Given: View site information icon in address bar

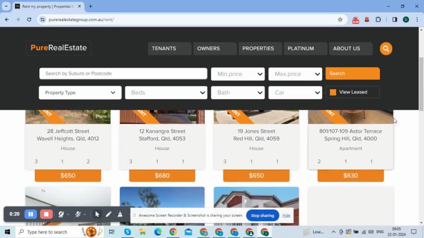Looking at the screenshot, I should coord(42,19).
